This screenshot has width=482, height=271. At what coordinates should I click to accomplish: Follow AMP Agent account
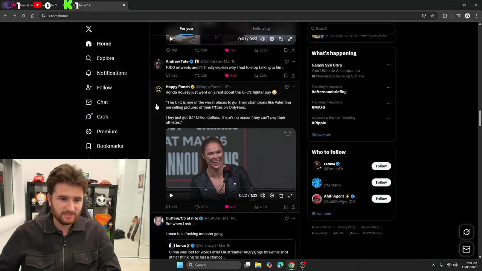[381, 198]
